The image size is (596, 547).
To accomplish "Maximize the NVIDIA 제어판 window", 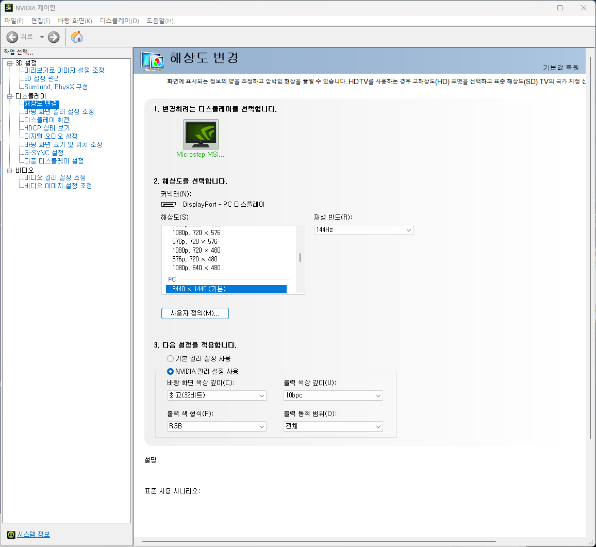I will pos(560,8).
